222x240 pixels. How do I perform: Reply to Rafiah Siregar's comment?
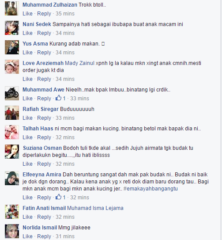44,118
